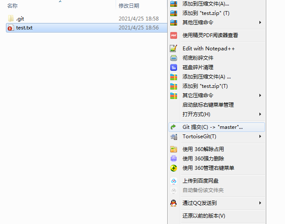Click the colorful zip icon beside 添加到 "test.zip"(T)

click(x=174, y=86)
